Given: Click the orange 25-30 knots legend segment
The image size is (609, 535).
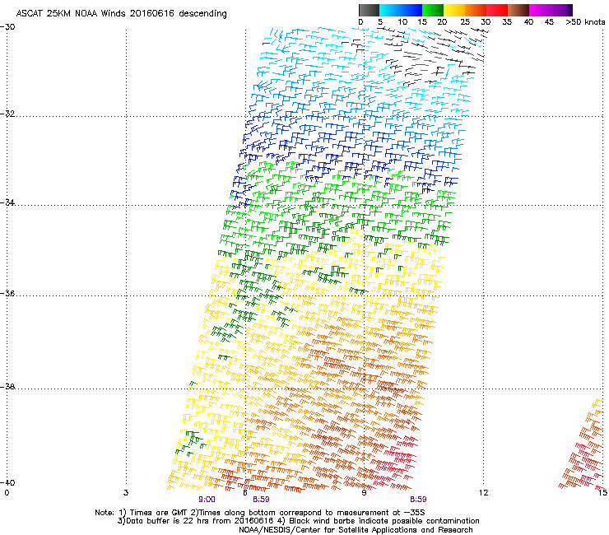Looking at the screenshot, I should click(x=476, y=10).
